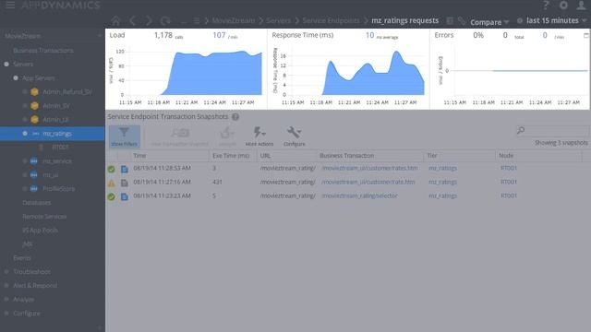Sort by Business Transaction column header

click(x=370, y=156)
